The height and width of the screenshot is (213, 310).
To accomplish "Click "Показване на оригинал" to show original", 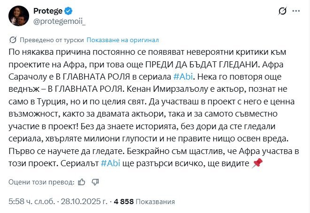I will tap(123, 40).
